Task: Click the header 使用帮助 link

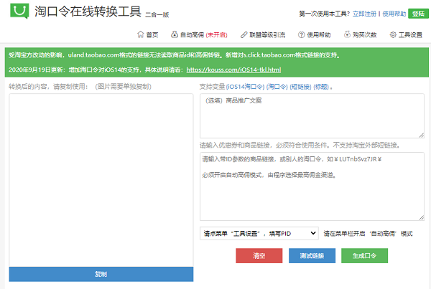Action: (x=394, y=14)
